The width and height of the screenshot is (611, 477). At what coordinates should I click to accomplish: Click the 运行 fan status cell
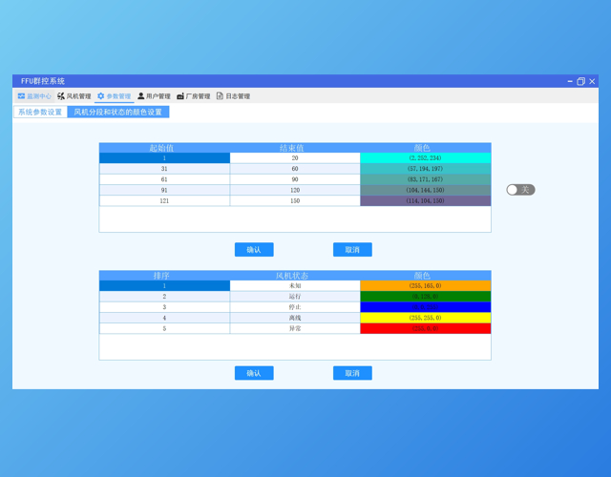295,297
